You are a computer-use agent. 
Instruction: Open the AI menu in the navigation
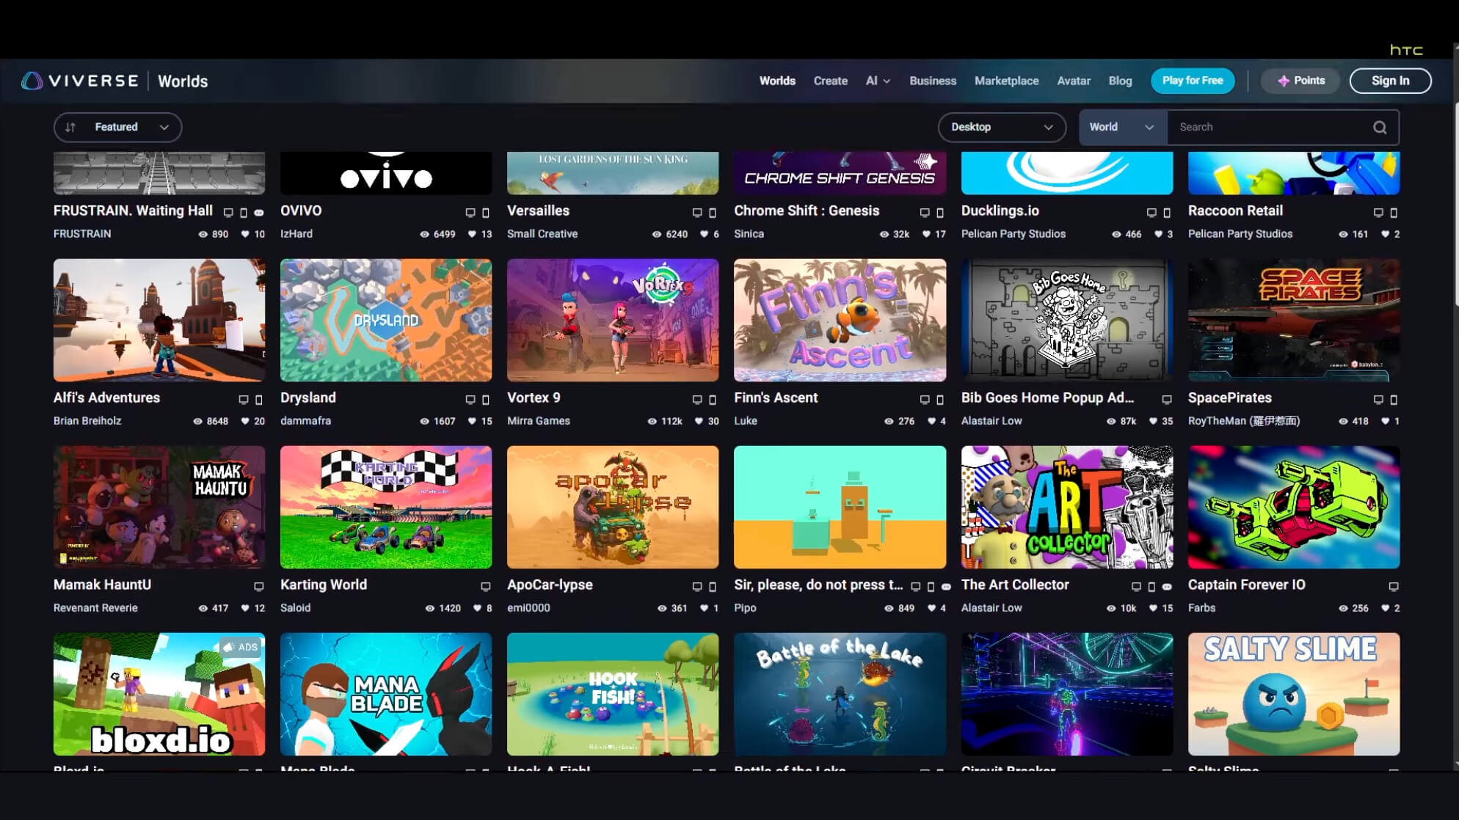(877, 81)
